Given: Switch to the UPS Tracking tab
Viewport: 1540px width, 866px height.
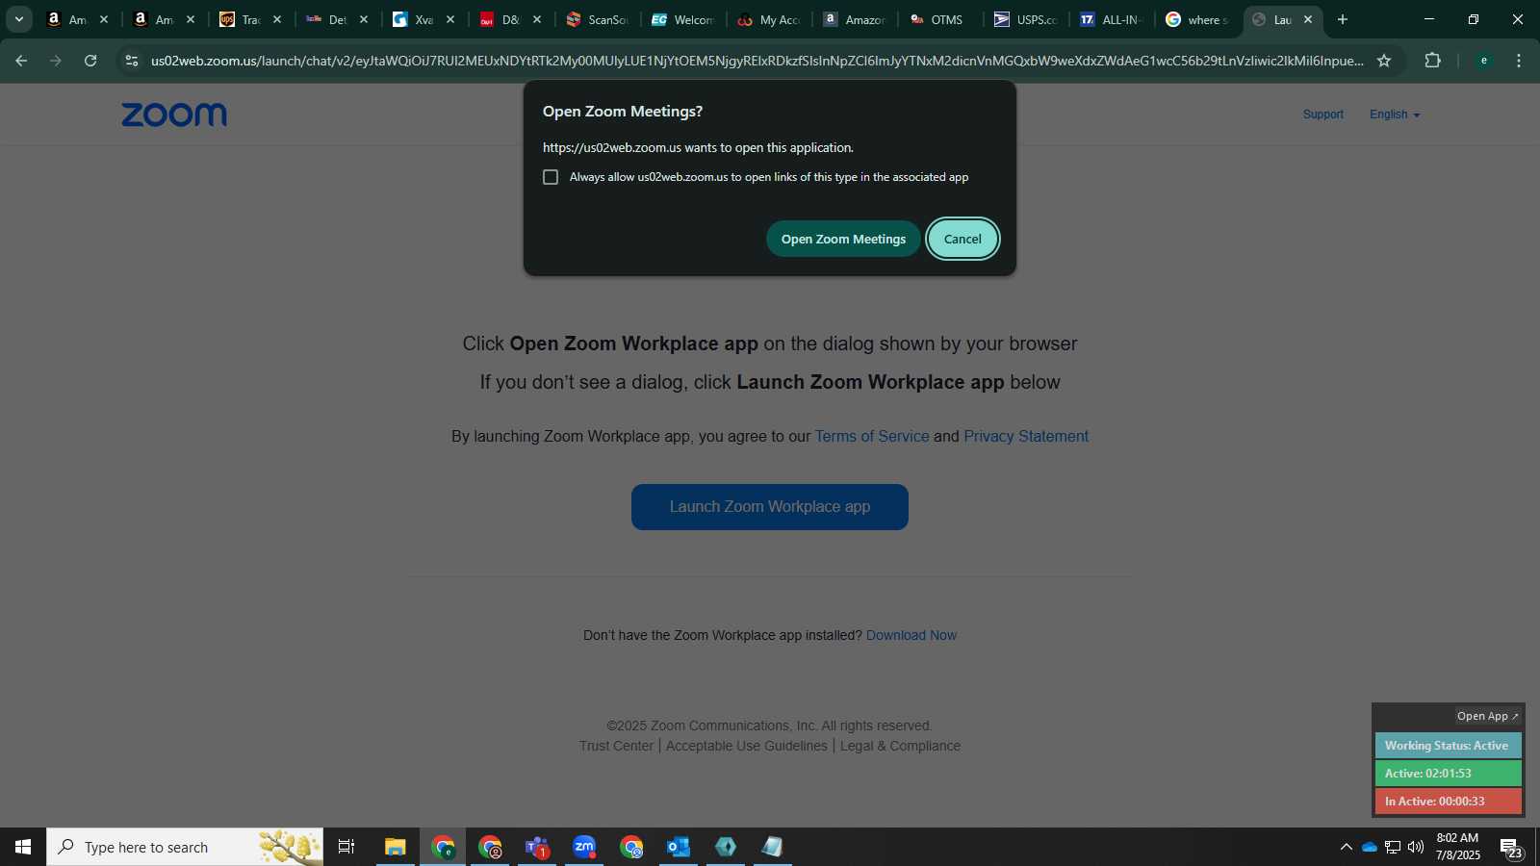Looking at the screenshot, I should tap(250, 19).
